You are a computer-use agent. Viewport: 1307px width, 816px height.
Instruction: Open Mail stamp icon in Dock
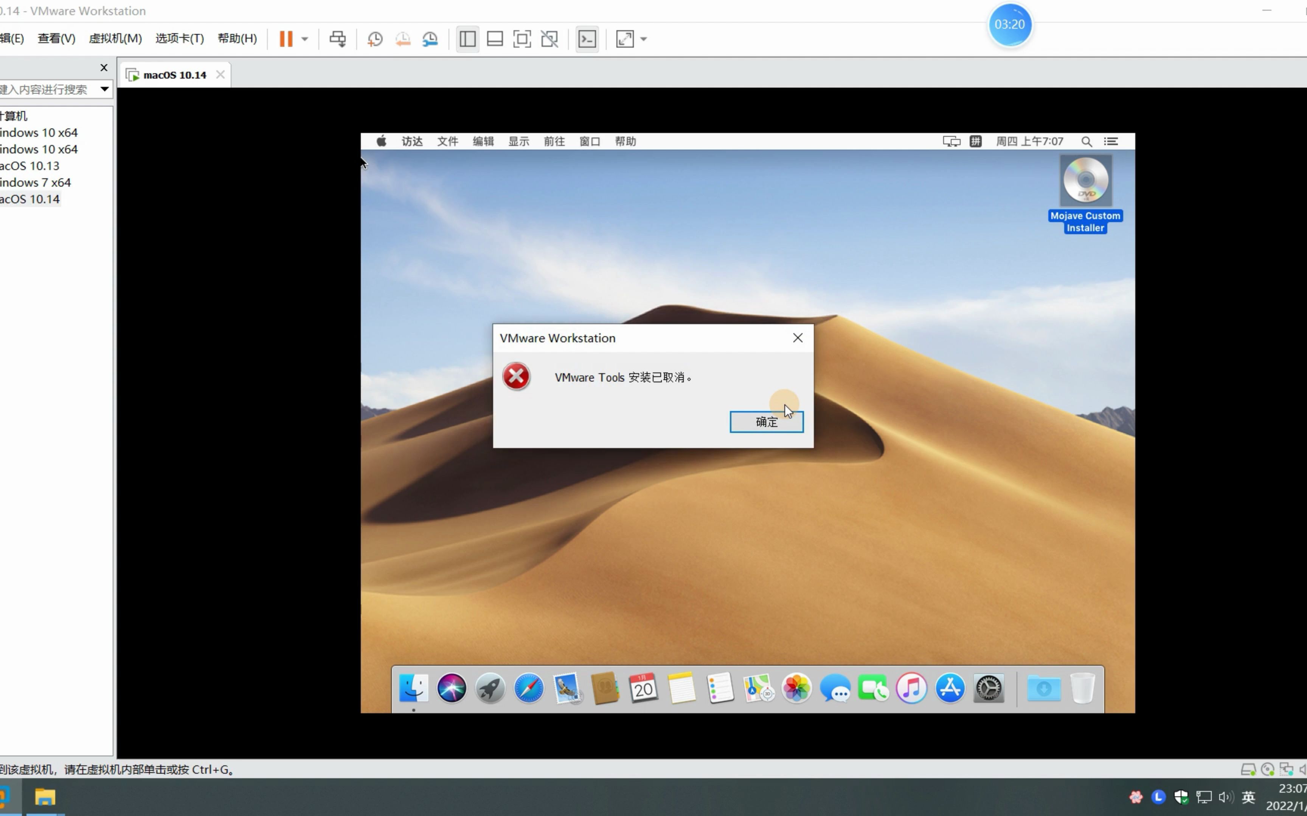click(x=567, y=688)
